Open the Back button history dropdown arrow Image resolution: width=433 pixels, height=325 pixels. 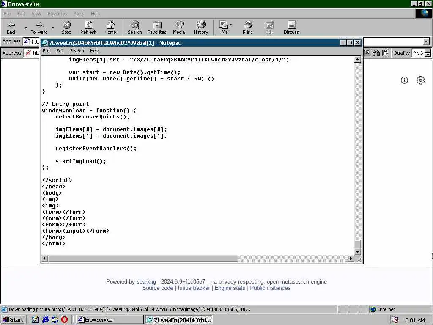click(25, 28)
